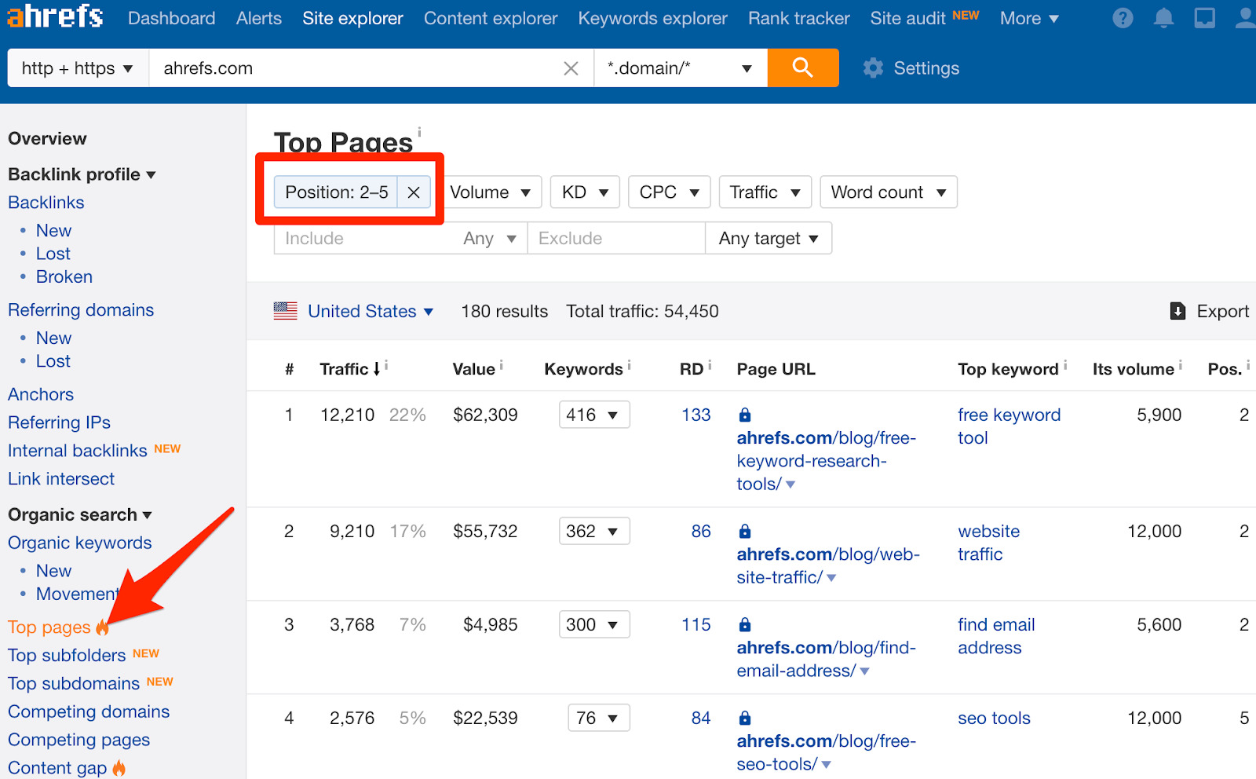
Task: Open Internal backlinks in sidebar
Action: point(78,451)
